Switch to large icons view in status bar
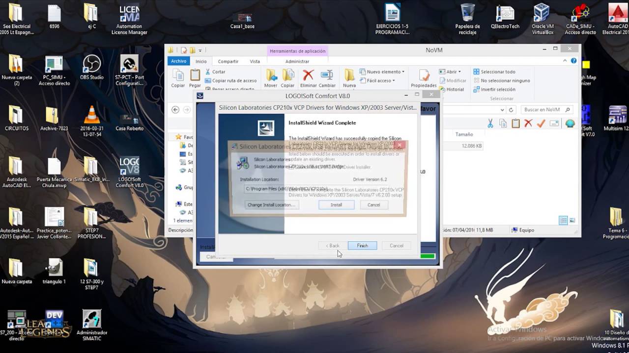 (x=572, y=221)
